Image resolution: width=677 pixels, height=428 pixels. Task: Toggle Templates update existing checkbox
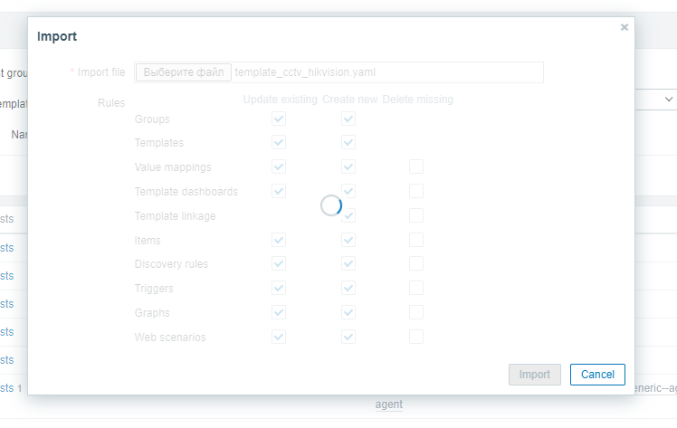click(279, 142)
